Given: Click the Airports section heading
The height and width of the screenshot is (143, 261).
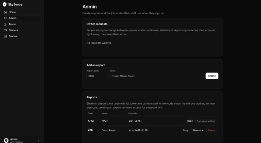Looking at the screenshot, I should (92, 97).
